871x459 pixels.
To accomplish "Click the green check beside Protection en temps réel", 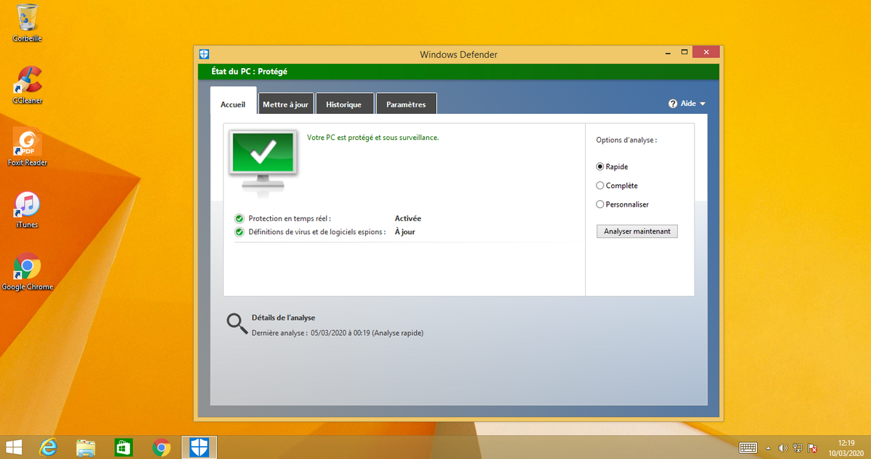I will tap(240, 218).
